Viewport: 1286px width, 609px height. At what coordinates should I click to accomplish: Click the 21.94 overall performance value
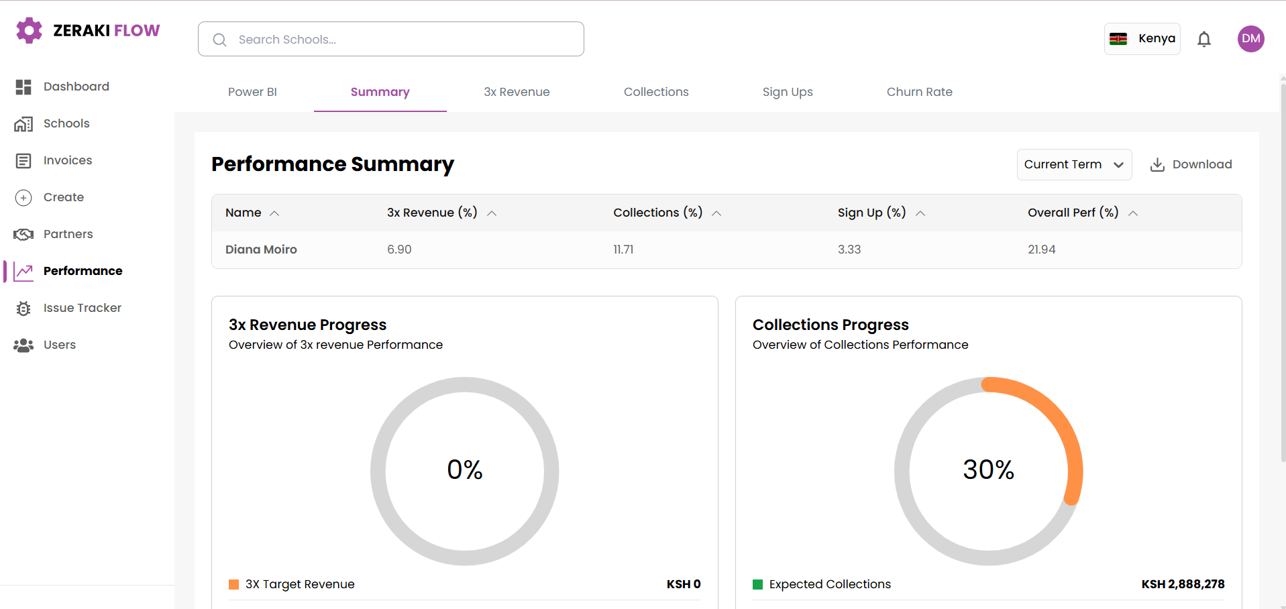click(1042, 250)
